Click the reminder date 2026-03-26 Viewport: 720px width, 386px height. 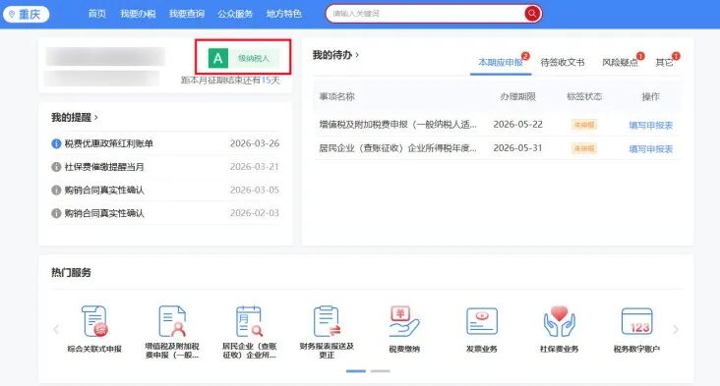tap(255, 143)
